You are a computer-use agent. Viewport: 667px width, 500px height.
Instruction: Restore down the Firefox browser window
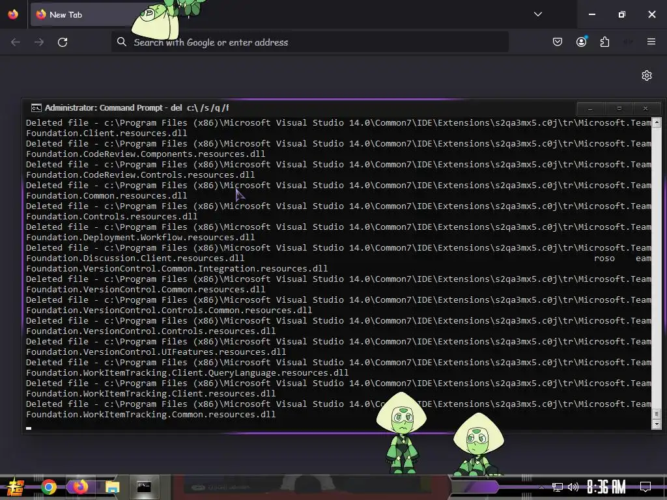click(x=621, y=14)
